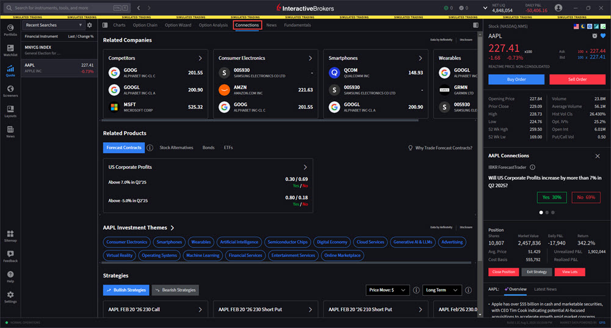This screenshot has height=328, width=611.
Task: Open the Screeners sidebar icon
Action: 10,91
